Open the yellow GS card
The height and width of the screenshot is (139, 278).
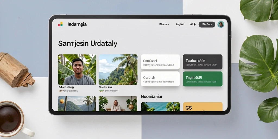203,107
